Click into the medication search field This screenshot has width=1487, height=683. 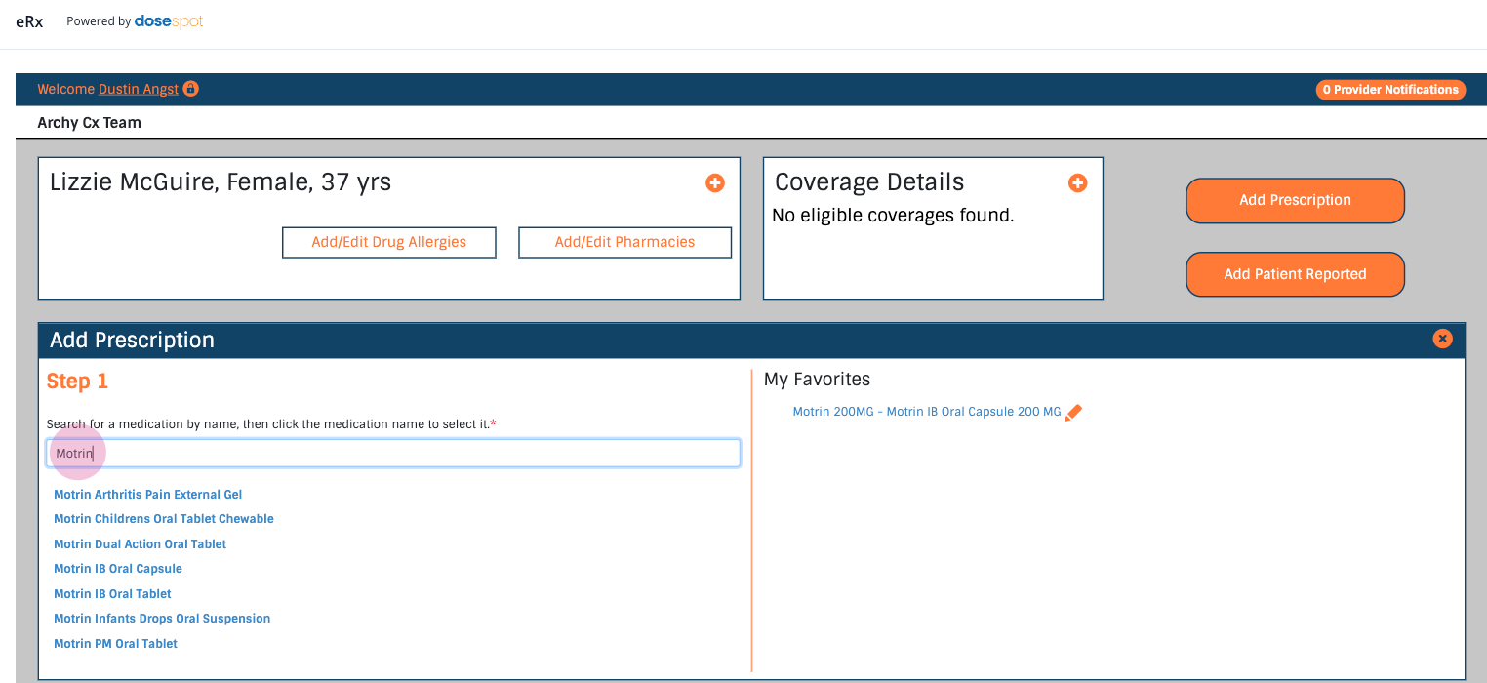(393, 453)
